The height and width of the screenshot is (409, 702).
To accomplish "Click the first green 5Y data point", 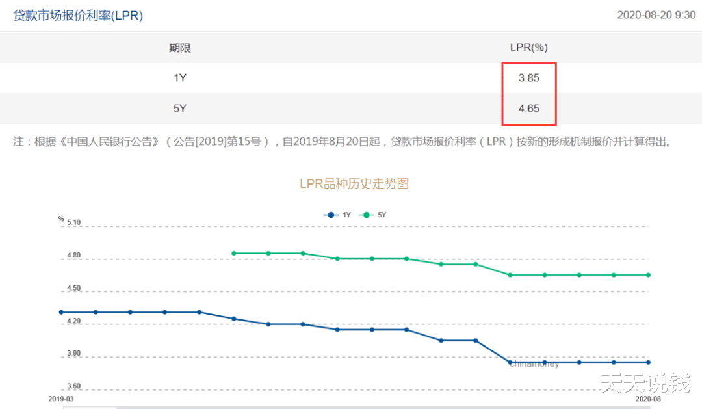I will pos(234,254).
